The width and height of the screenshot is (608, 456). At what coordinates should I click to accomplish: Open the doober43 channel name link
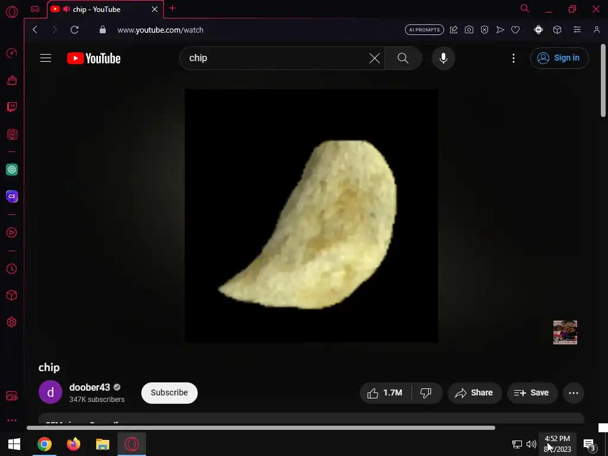[x=90, y=387]
